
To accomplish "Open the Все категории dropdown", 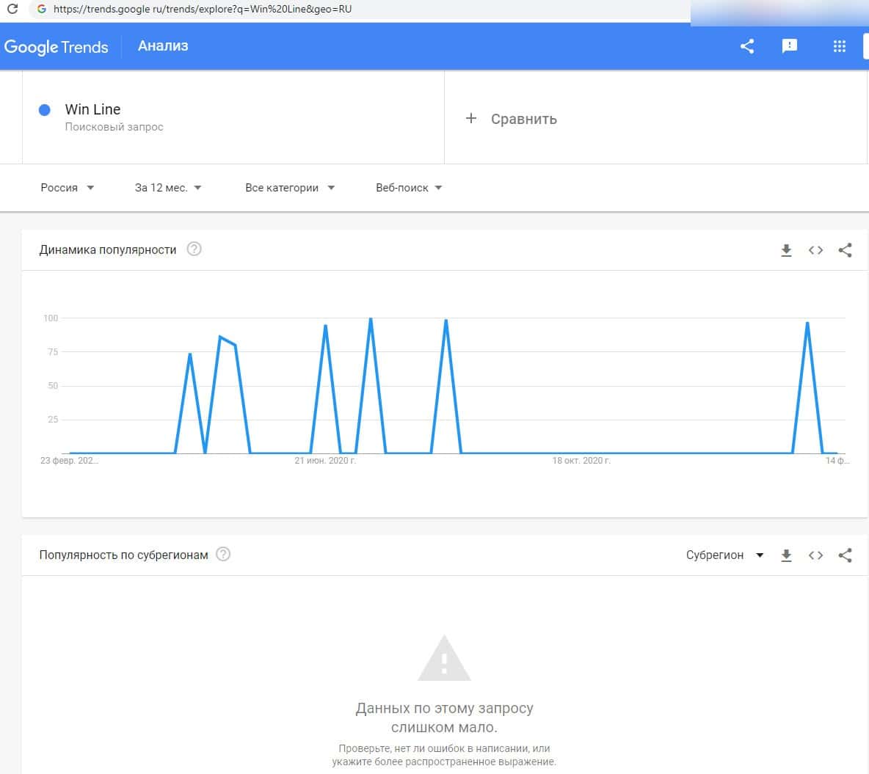I will (290, 188).
